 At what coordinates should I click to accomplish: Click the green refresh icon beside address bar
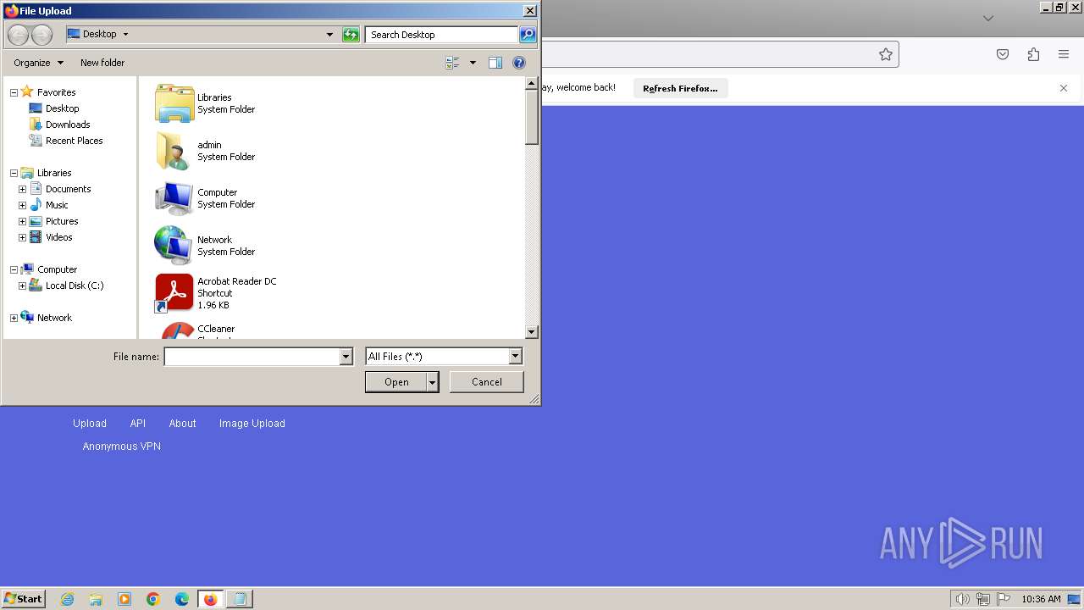tap(351, 35)
